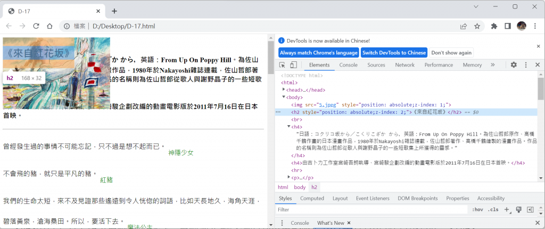Close the bottom drawer panel
Viewport: 545px width, 229px height.
(x=538, y=223)
